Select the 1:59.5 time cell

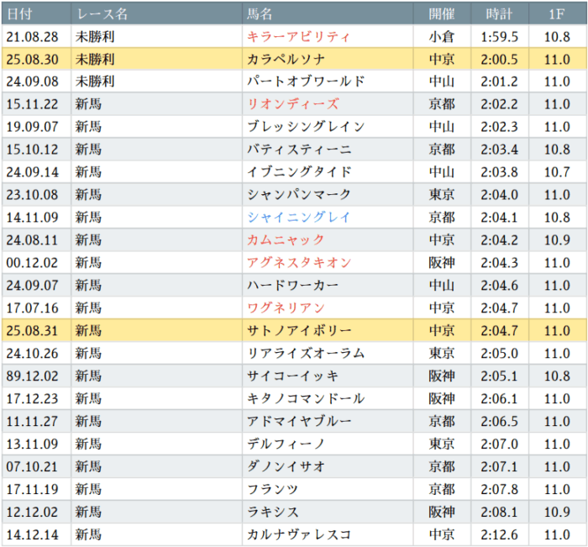coord(499,36)
